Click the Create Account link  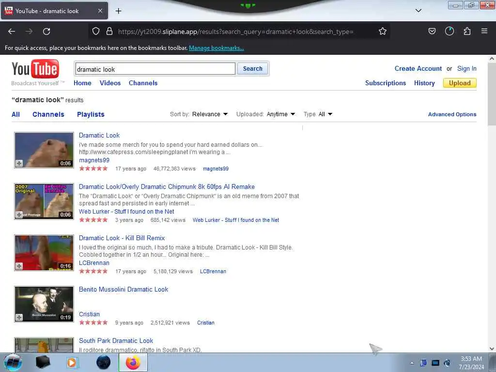[418, 69]
